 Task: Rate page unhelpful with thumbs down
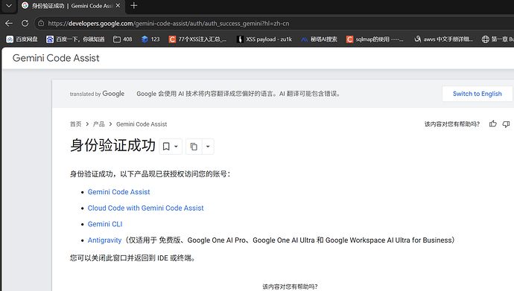coord(506,124)
